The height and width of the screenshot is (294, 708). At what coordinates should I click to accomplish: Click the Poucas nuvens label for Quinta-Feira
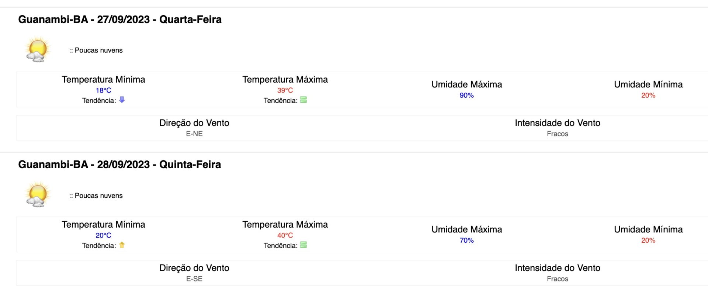pyautogui.click(x=96, y=196)
